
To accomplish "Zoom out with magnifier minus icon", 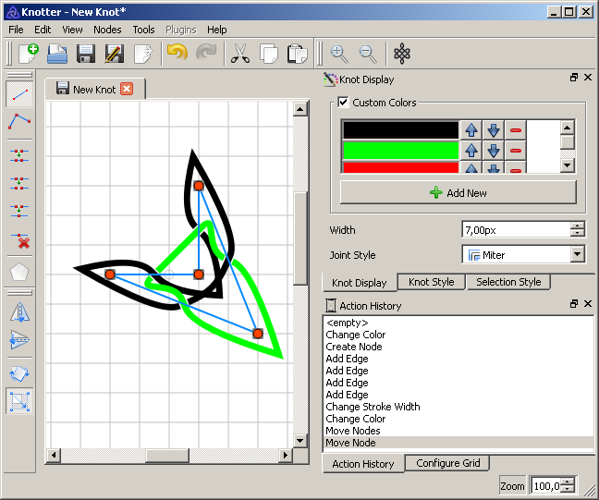I will 368,54.
